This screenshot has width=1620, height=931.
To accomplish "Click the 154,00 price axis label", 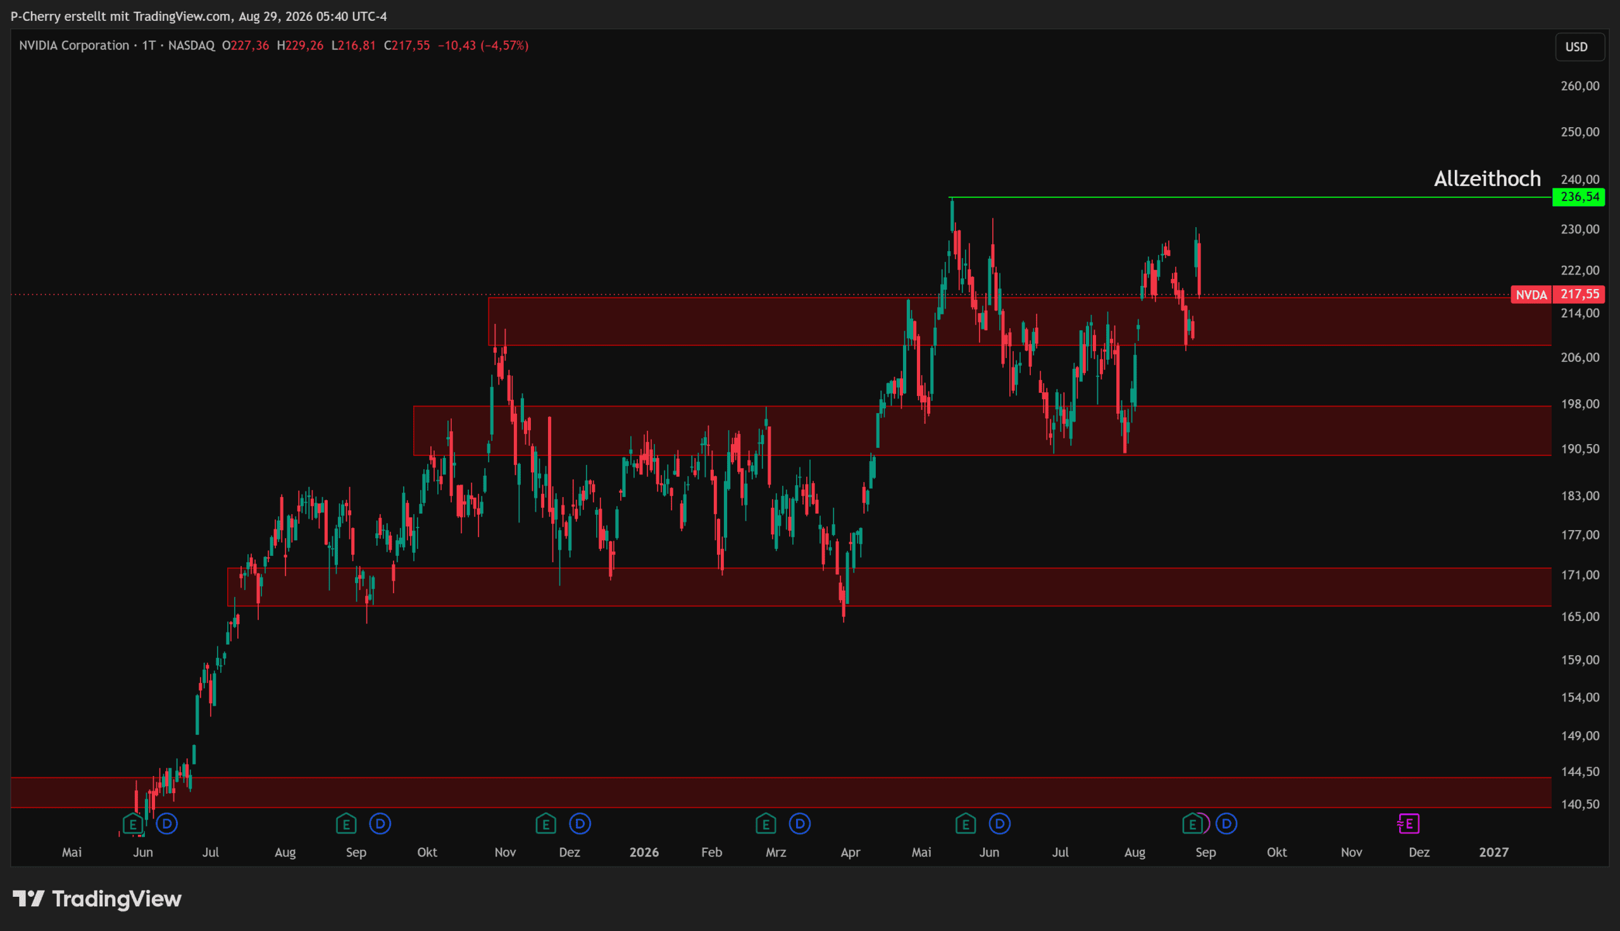I will (x=1579, y=698).
